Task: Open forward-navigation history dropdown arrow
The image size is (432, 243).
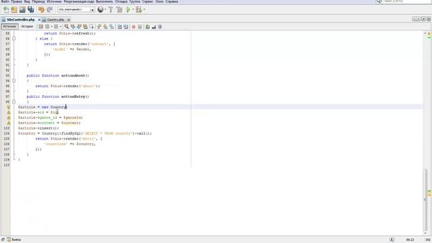Action: click(x=61, y=27)
